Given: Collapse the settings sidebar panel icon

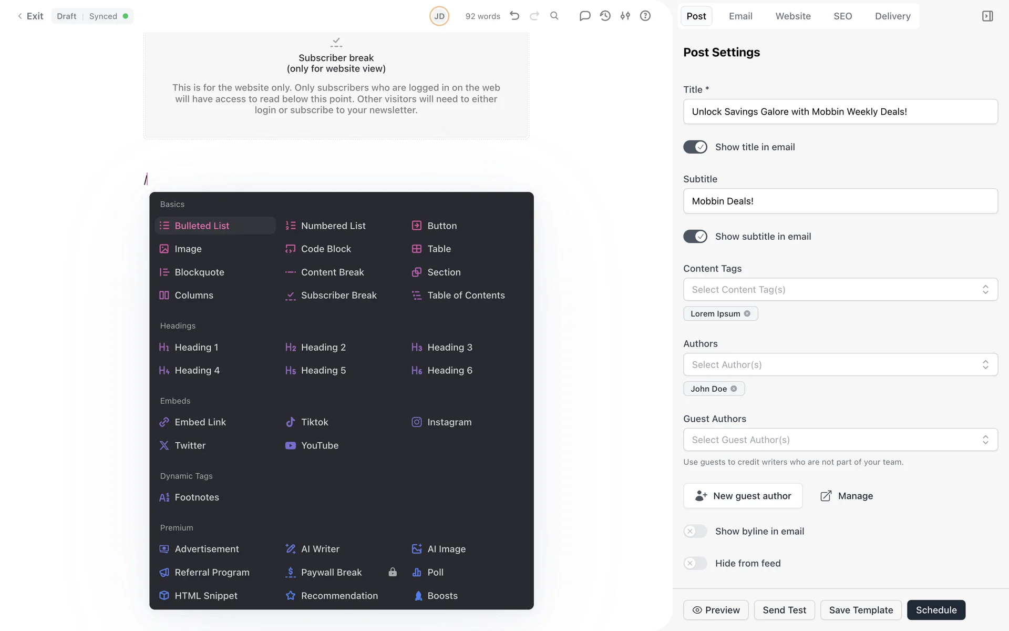Looking at the screenshot, I should (x=987, y=16).
